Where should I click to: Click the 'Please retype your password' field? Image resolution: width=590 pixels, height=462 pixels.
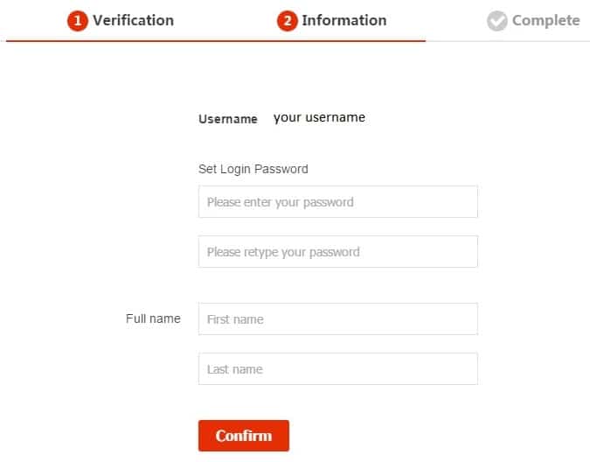337,252
